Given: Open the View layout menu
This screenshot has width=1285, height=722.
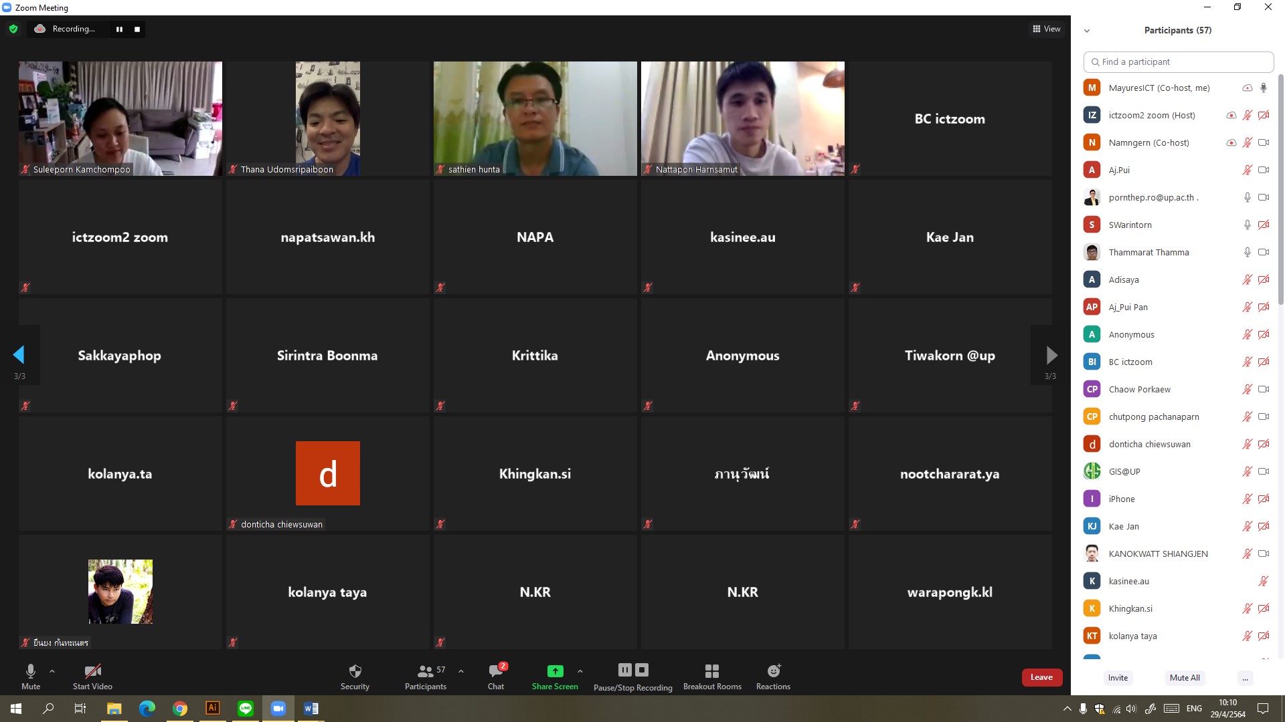Looking at the screenshot, I should (x=1047, y=29).
